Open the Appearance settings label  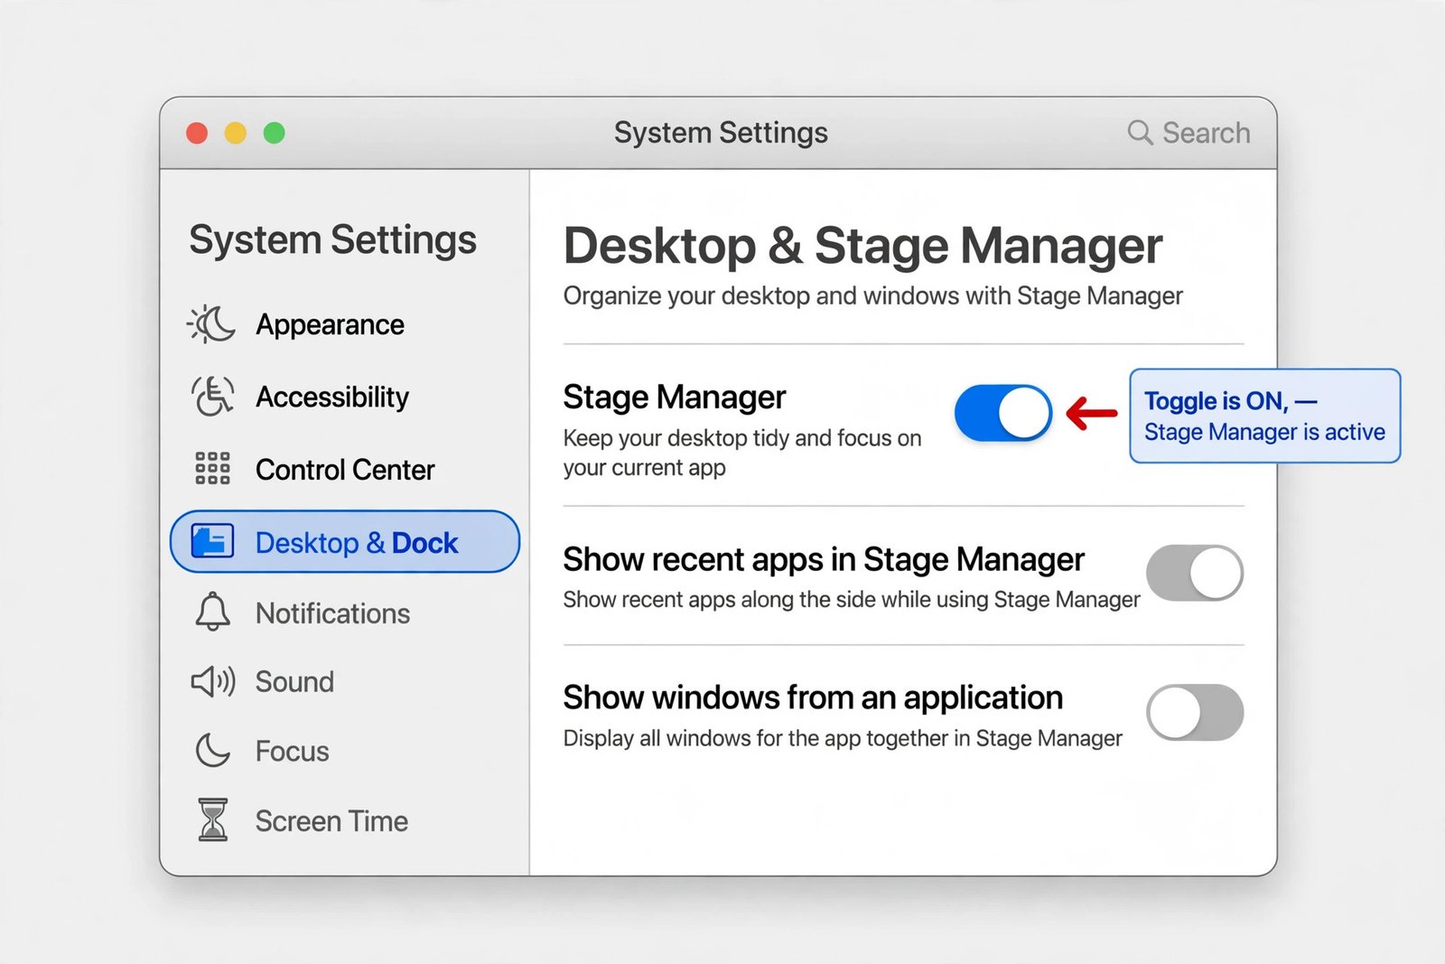(330, 325)
